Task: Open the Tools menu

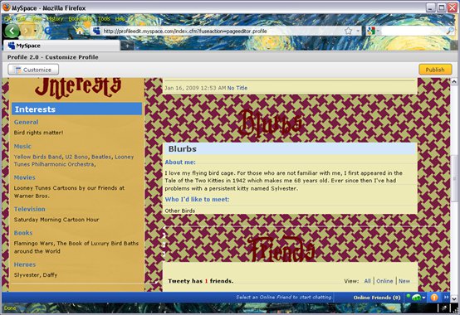Action: (x=104, y=19)
